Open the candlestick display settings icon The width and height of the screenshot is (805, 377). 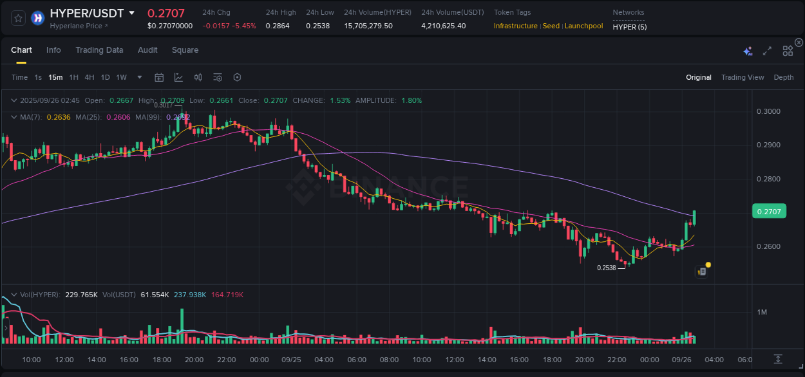coord(198,77)
